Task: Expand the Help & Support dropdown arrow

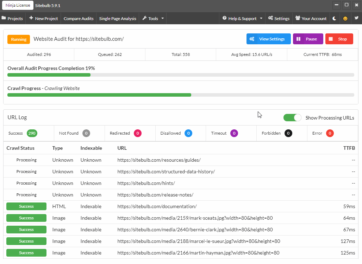Action: point(261,18)
